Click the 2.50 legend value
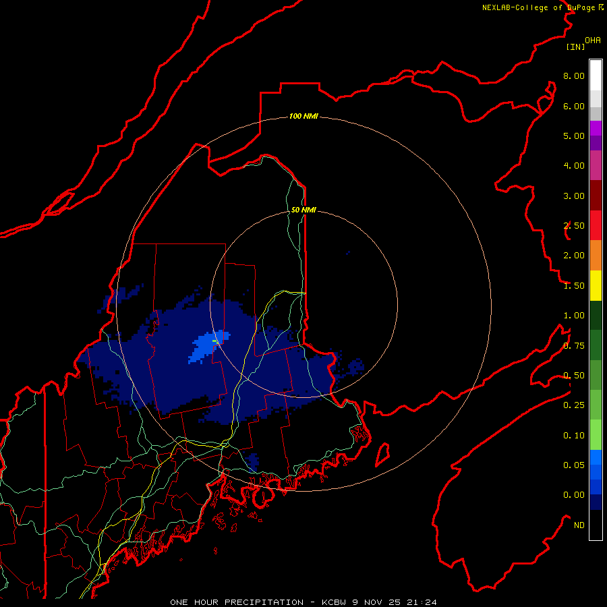The width and height of the screenshot is (607, 607). [574, 226]
